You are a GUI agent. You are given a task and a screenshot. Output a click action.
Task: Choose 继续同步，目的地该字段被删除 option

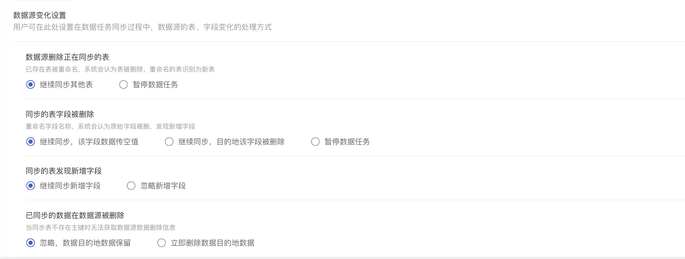coord(169,142)
